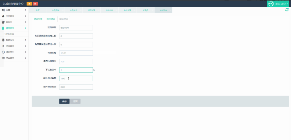Click the 购买需满足的下线人数 input field
This screenshot has height=140, width=291.
click(76, 45)
